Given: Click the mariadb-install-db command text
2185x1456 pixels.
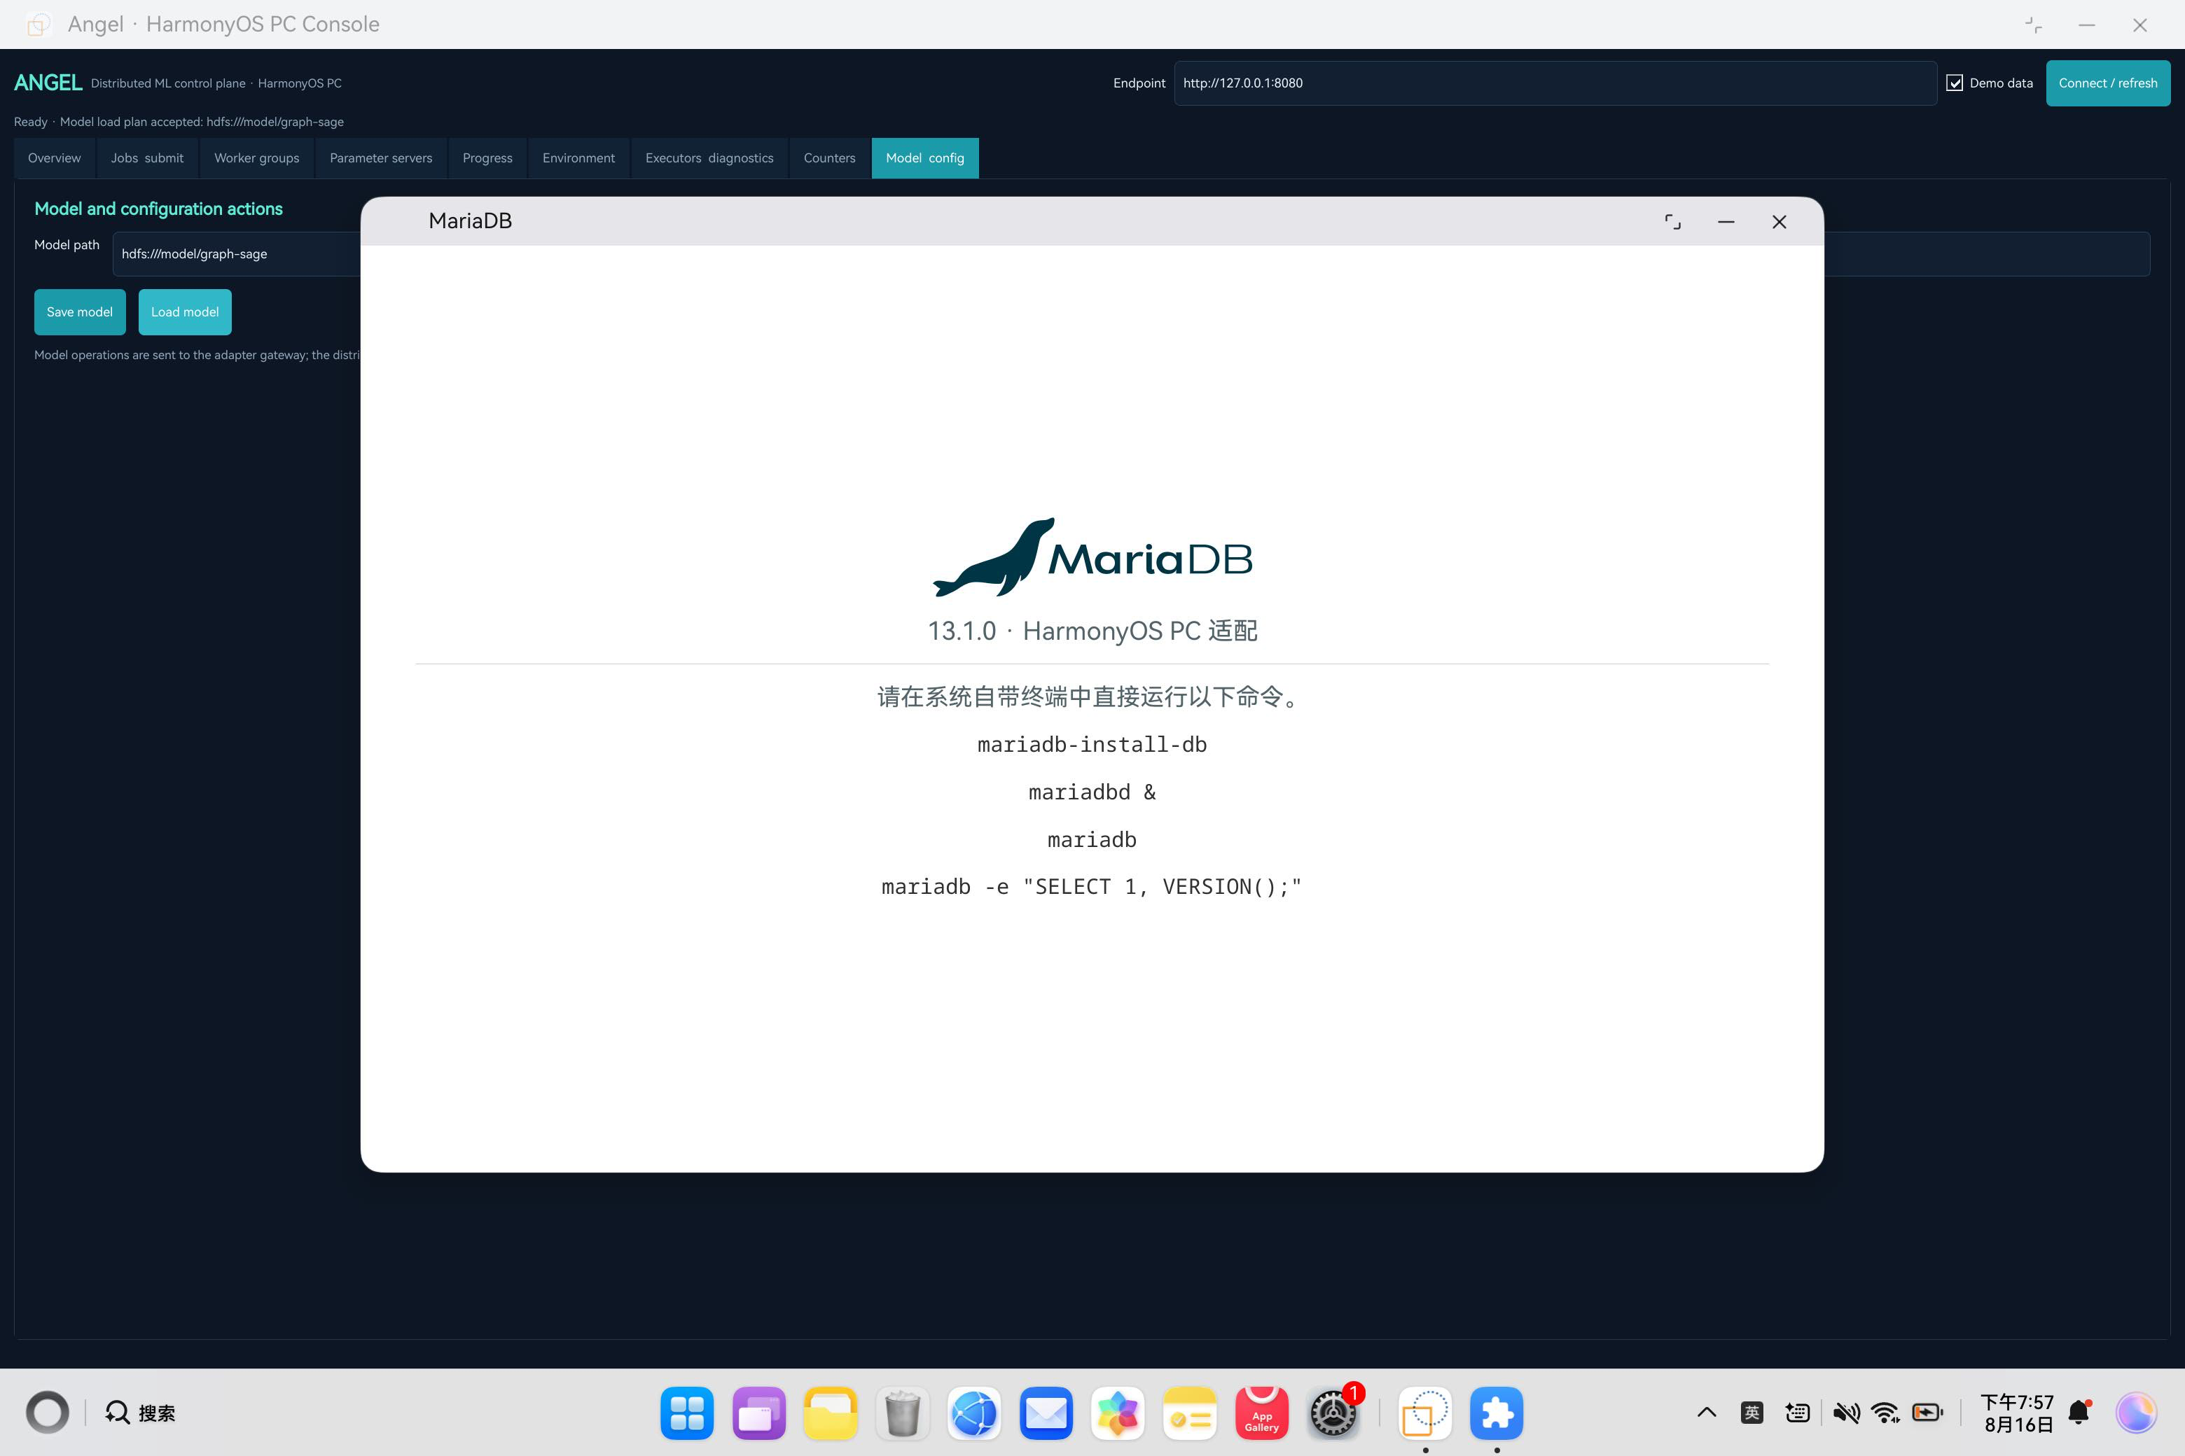Looking at the screenshot, I should (1092, 745).
